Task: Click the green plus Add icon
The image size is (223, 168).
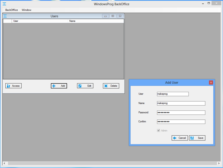Action: coord(55,86)
